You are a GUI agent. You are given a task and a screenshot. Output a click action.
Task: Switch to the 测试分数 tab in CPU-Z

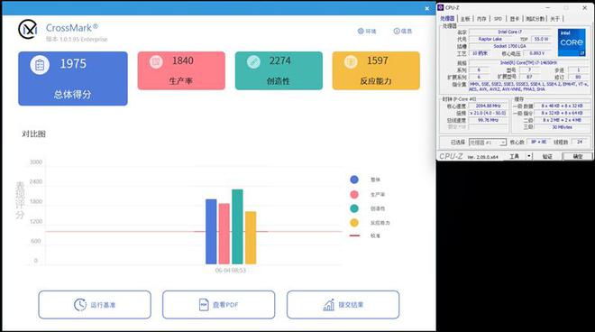click(x=535, y=19)
